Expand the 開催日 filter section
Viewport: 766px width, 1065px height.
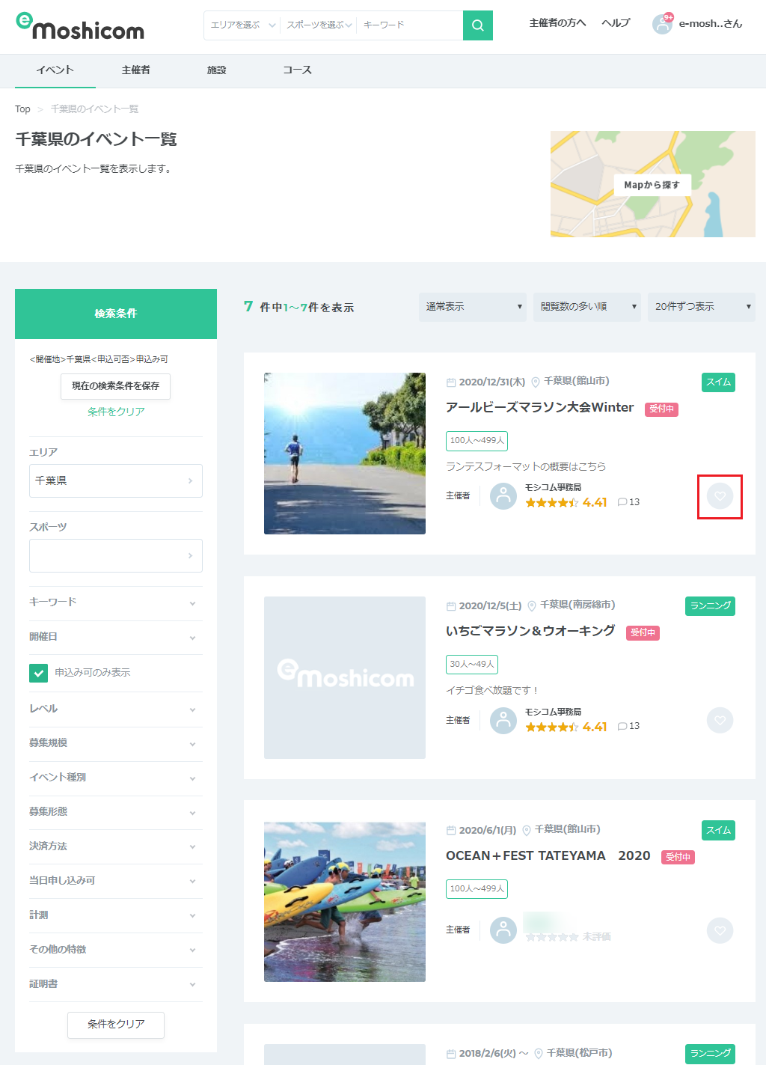pos(116,638)
